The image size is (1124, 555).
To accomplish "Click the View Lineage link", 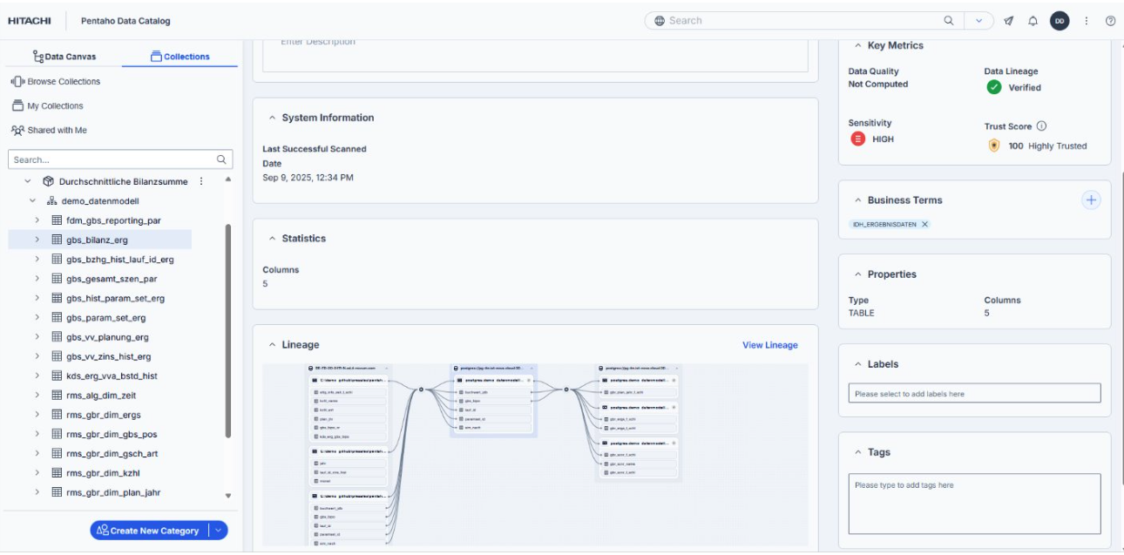I will click(x=769, y=345).
